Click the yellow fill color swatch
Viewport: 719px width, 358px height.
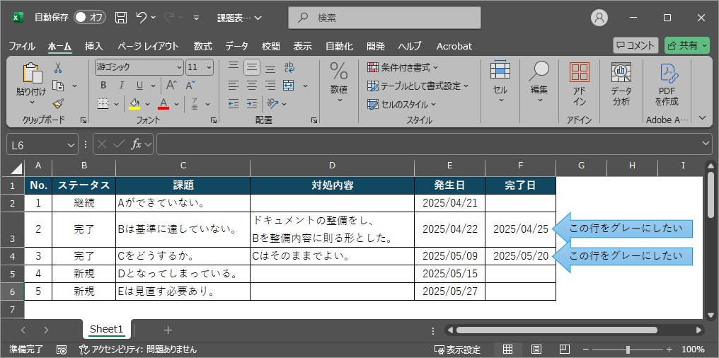134,104
